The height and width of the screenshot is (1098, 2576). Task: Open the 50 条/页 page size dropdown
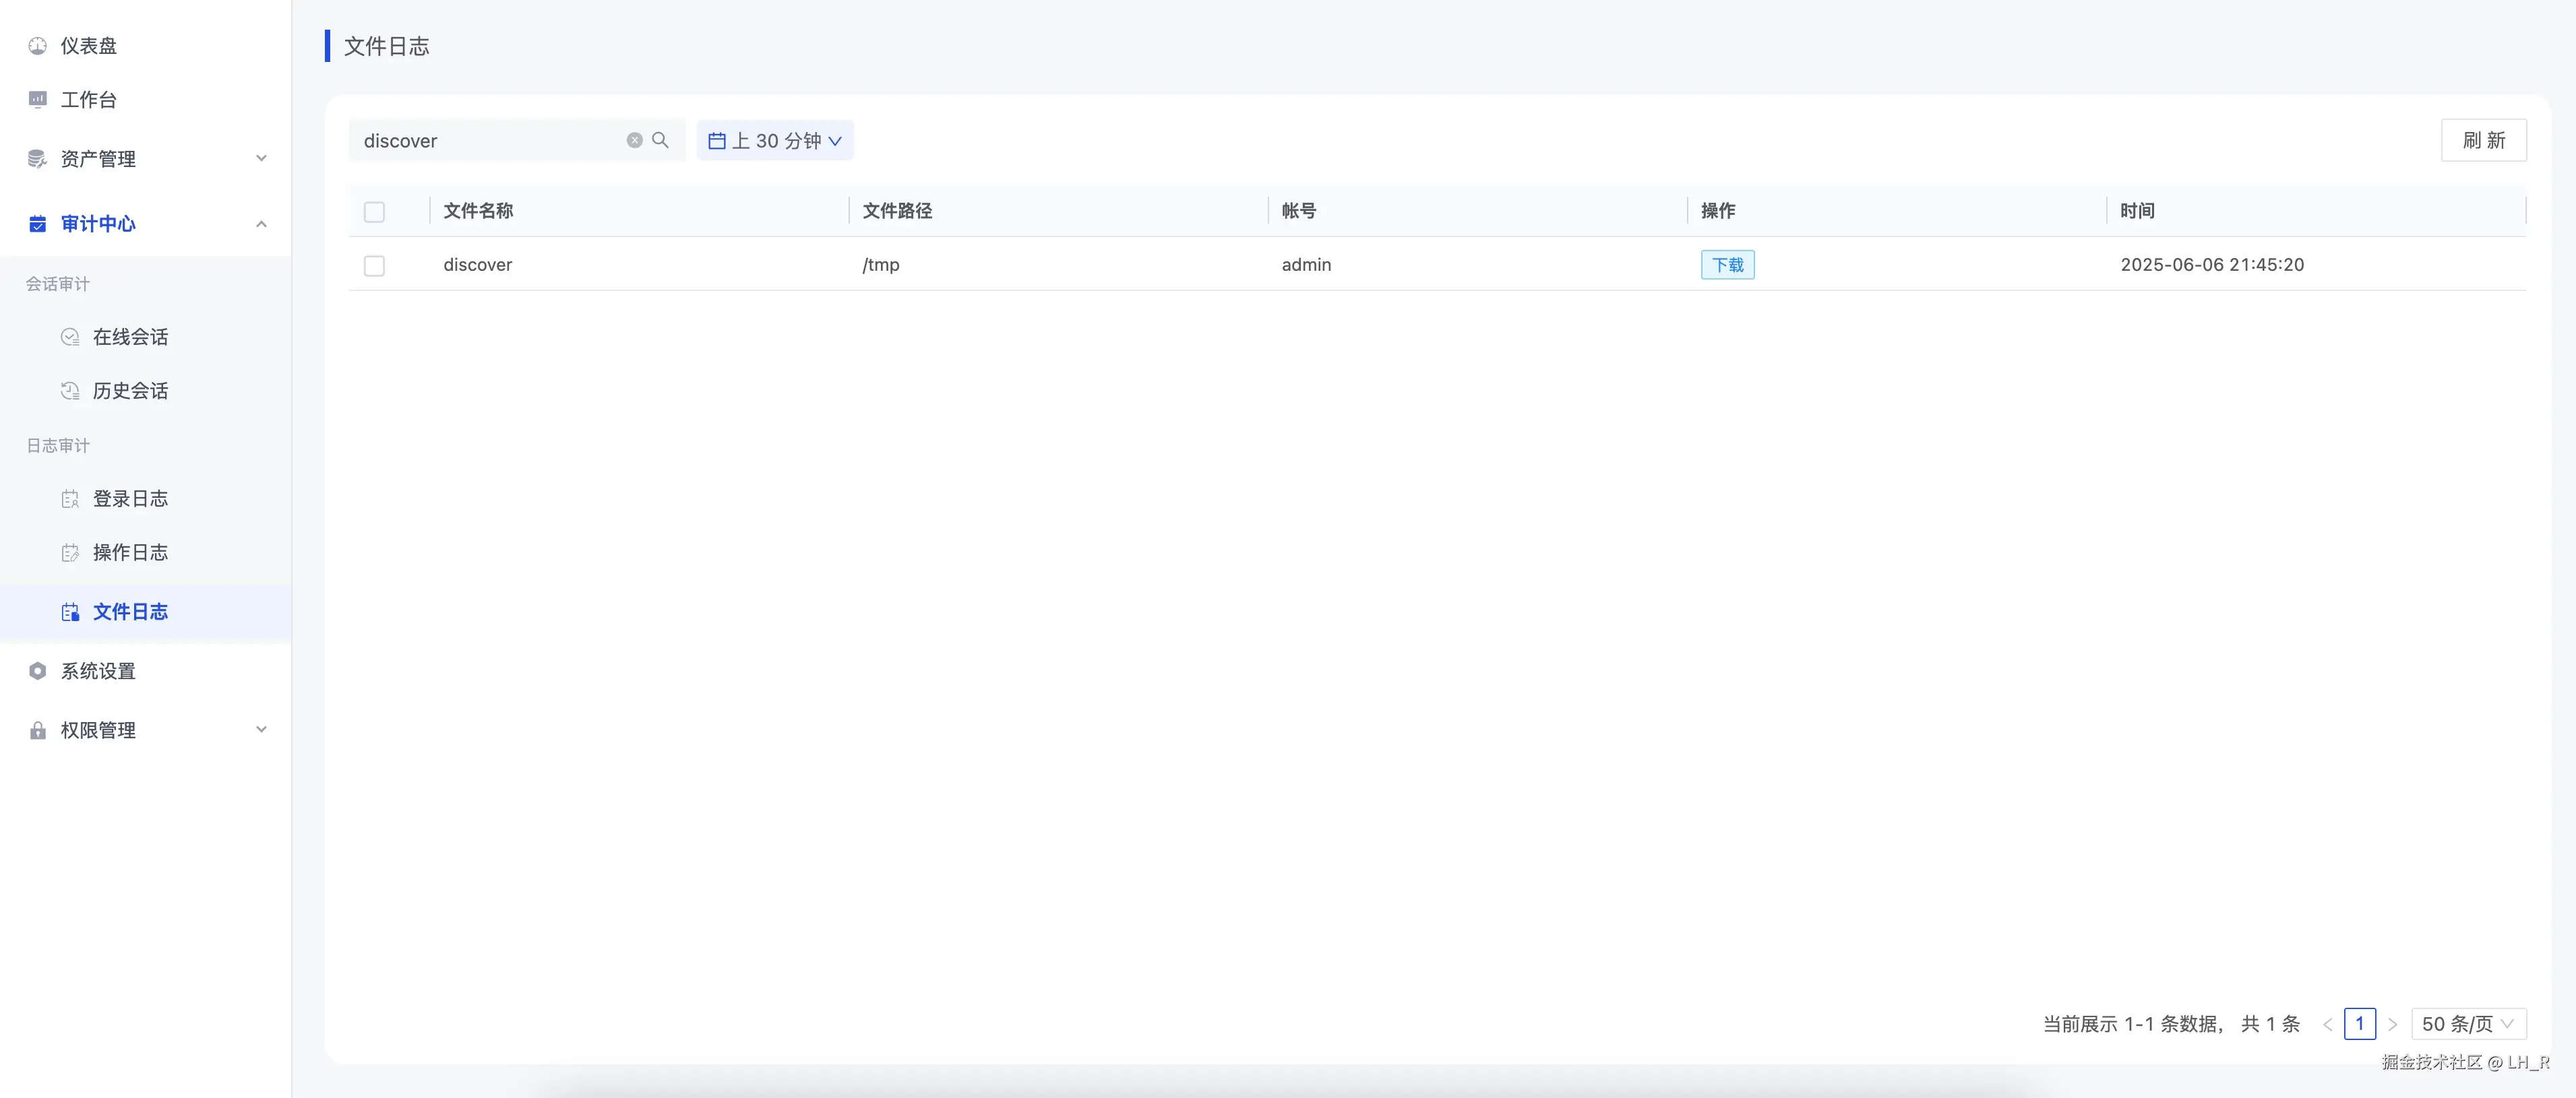(2467, 1024)
